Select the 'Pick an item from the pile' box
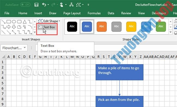 point(120,101)
